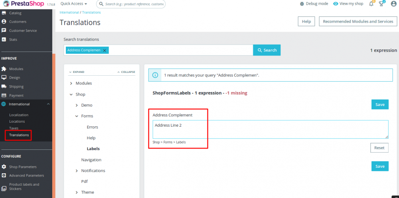
Task: Click the Shop Parameters gear icon
Action: pyautogui.click(x=4, y=167)
